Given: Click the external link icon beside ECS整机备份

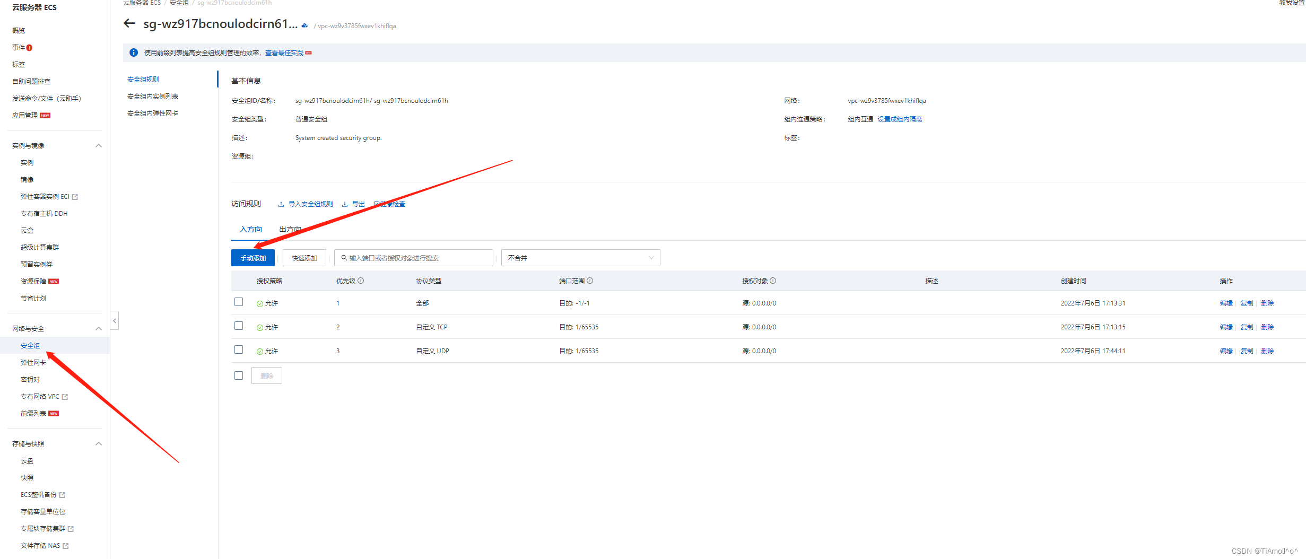Looking at the screenshot, I should (x=62, y=495).
